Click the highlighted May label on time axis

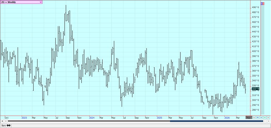click(248, 118)
